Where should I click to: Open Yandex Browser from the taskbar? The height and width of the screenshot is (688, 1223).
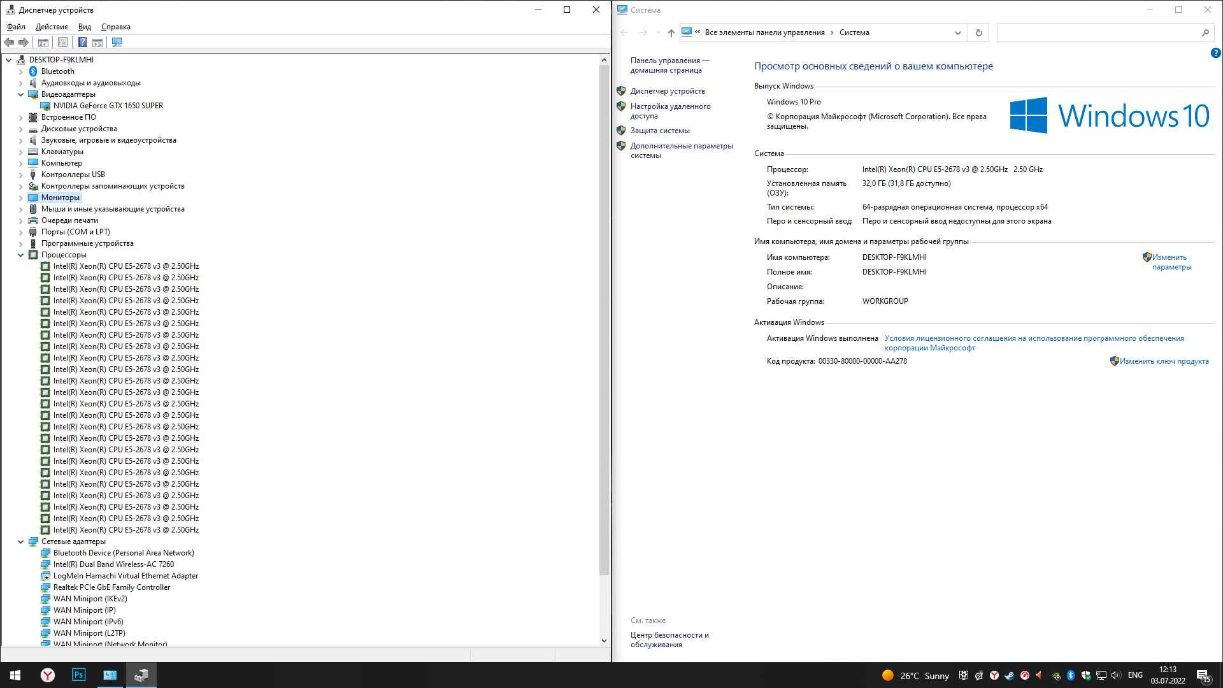pyautogui.click(x=48, y=675)
